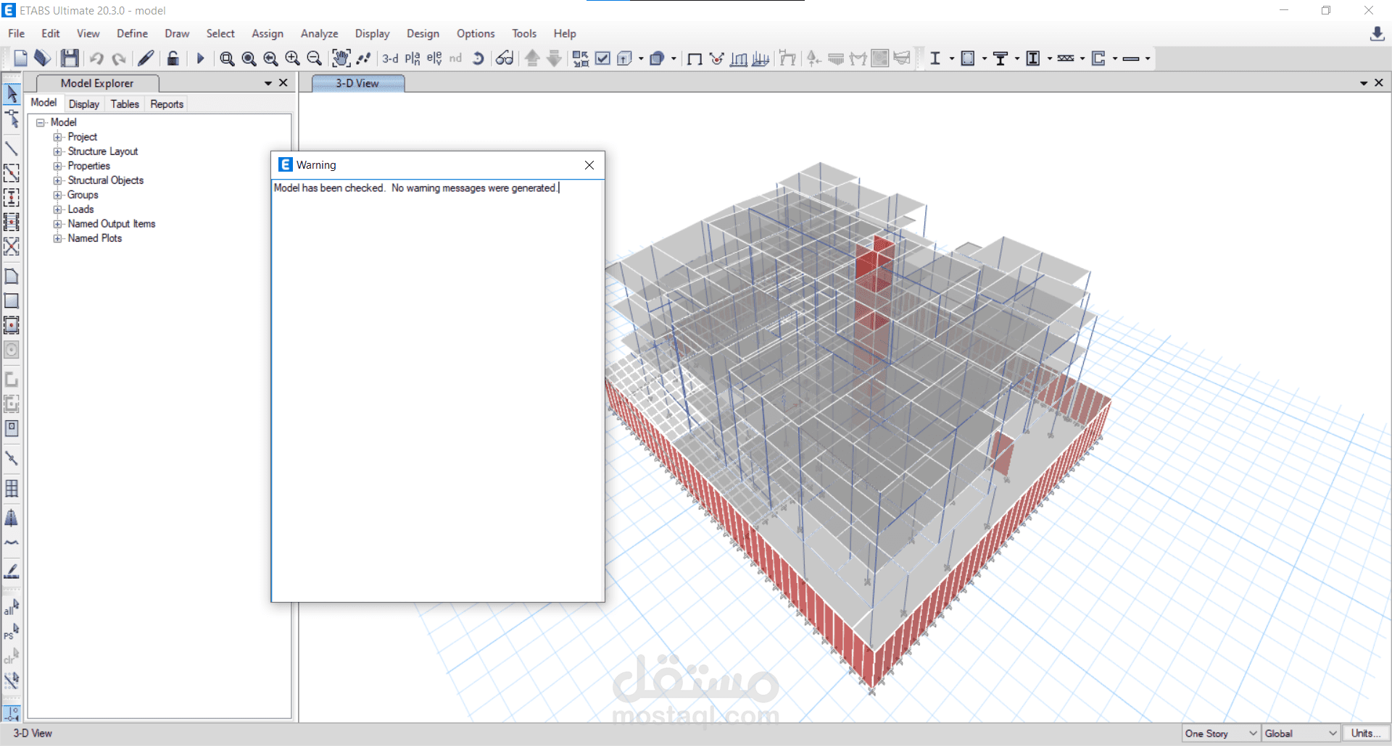This screenshot has width=1392, height=746.
Task: Click the Rubber Band Zoom icon
Action: pyautogui.click(x=227, y=59)
